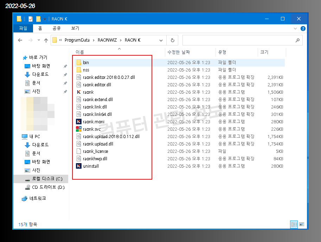Click the Properties icon in title bar

(31, 19)
